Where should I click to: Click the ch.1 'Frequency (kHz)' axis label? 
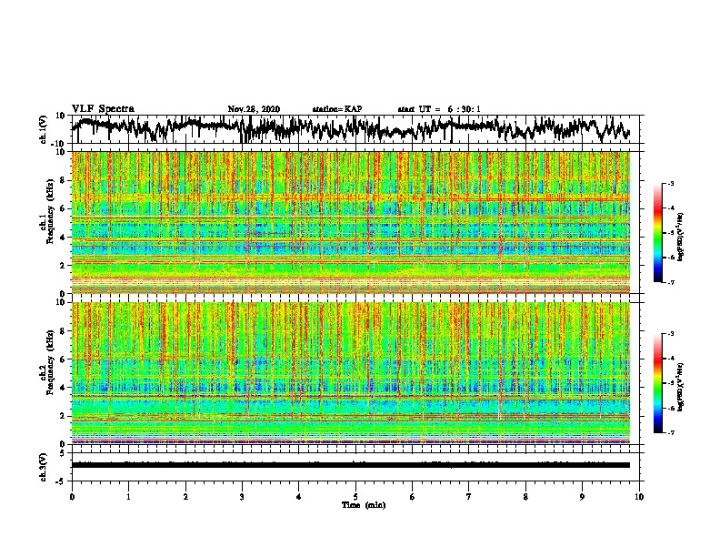click(50, 212)
